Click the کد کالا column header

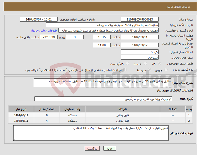coord(173,109)
